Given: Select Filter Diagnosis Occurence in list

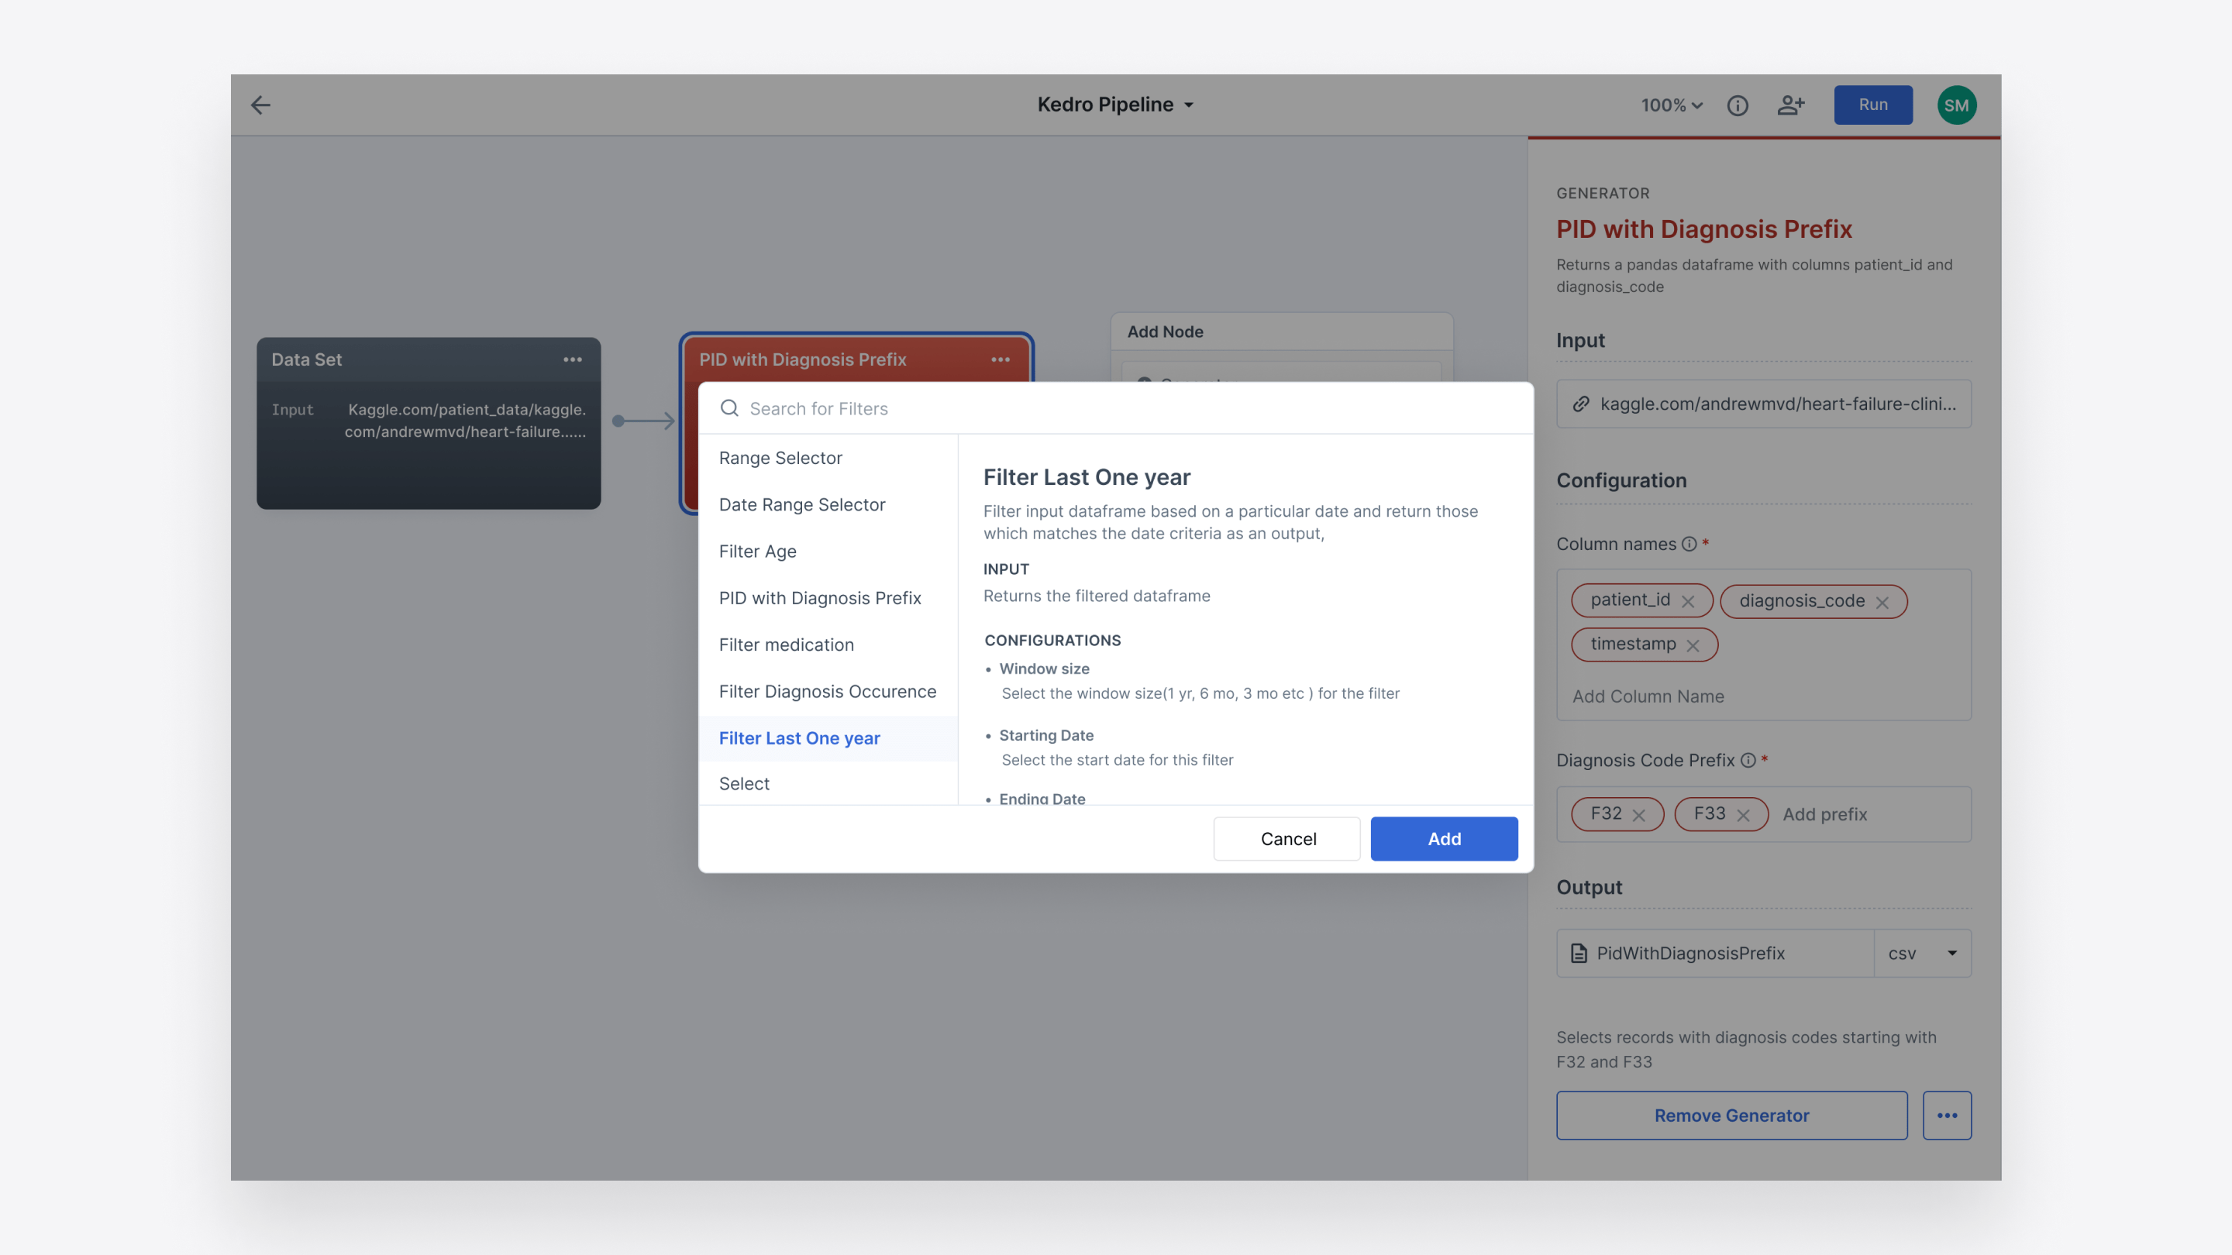Looking at the screenshot, I should coord(827,691).
